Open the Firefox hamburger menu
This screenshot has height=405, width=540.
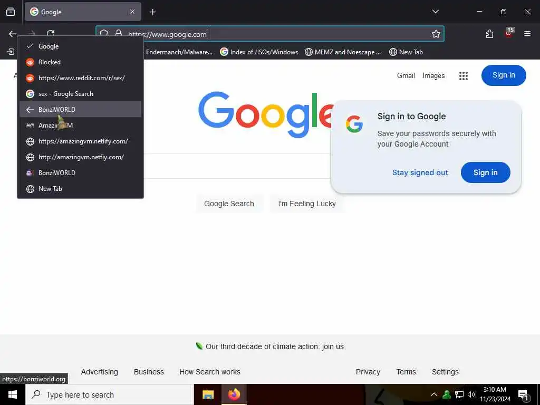pyautogui.click(x=527, y=34)
